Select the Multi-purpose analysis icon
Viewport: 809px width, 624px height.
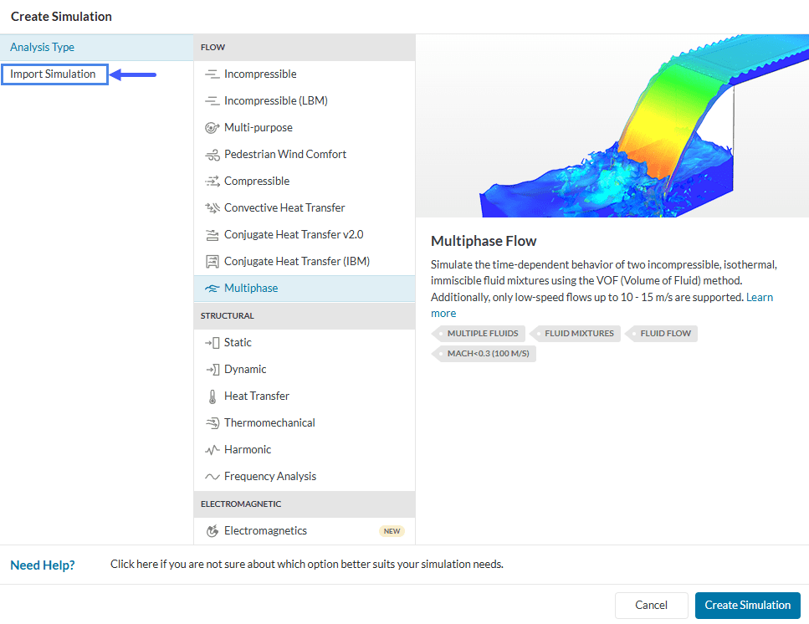click(x=212, y=128)
